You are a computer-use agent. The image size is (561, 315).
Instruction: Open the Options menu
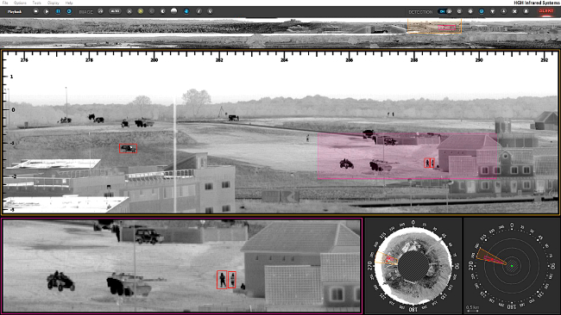20,3
